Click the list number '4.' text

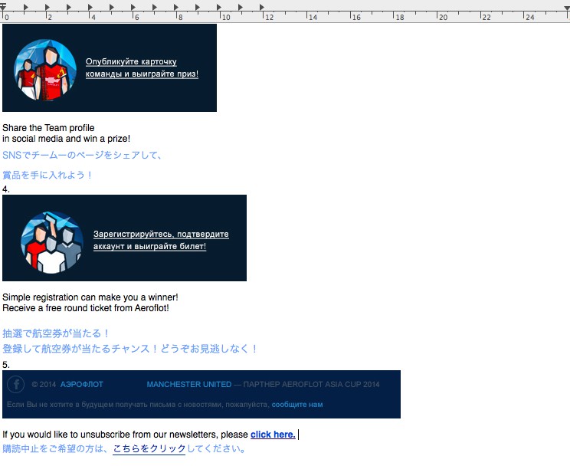pos(6,189)
